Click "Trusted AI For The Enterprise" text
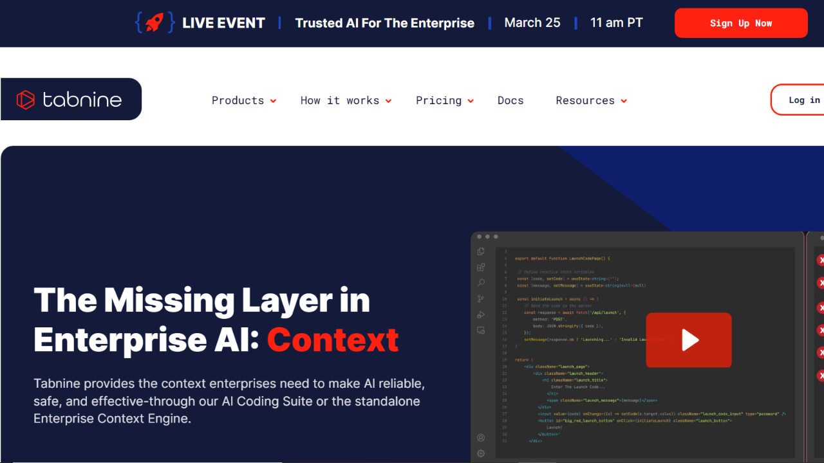 point(385,23)
